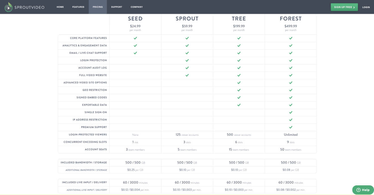
Task: Click Sprout checkmark for Login Protection
Action: pyautogui.click(x=187, y=60)
